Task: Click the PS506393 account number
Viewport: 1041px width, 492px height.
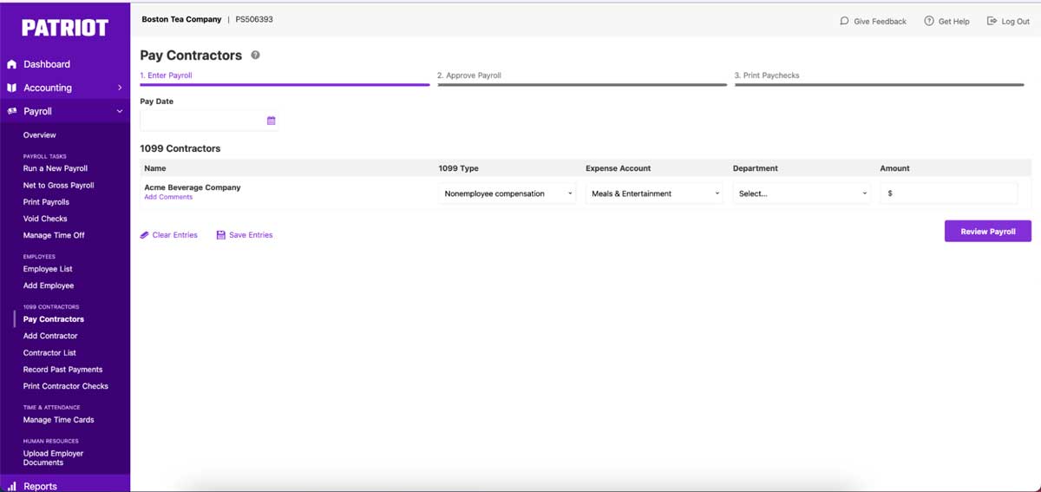Action: click(x=254, y=19)
